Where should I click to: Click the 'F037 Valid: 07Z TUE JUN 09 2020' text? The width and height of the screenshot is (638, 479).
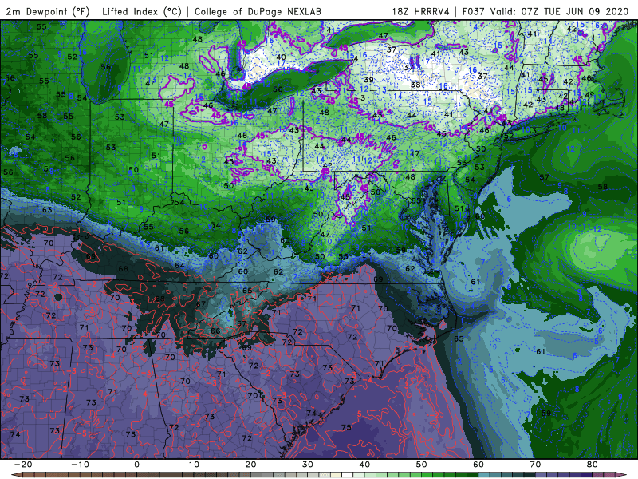tap(545, 11)
